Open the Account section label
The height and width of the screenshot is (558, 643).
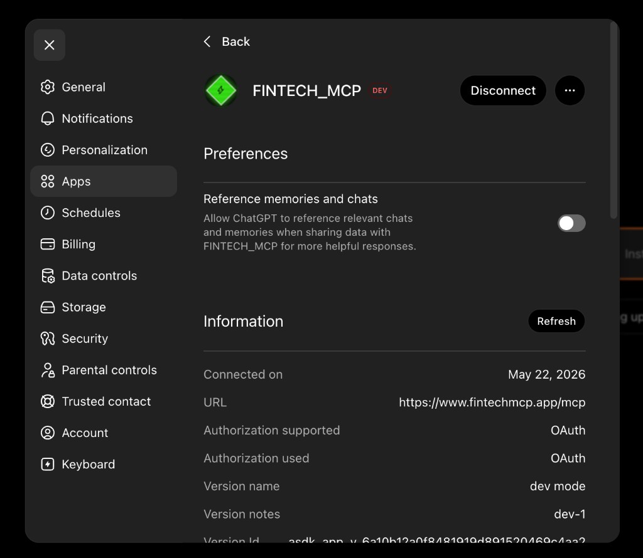click(85, 433)
